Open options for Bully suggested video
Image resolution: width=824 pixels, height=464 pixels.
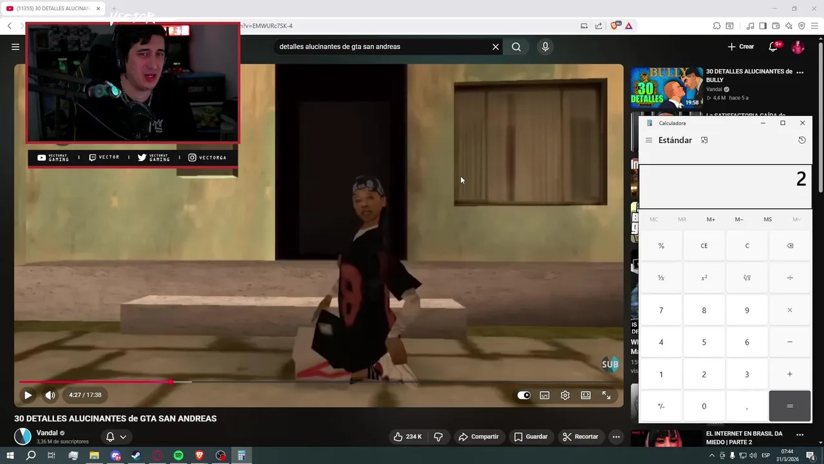point(800,72)
